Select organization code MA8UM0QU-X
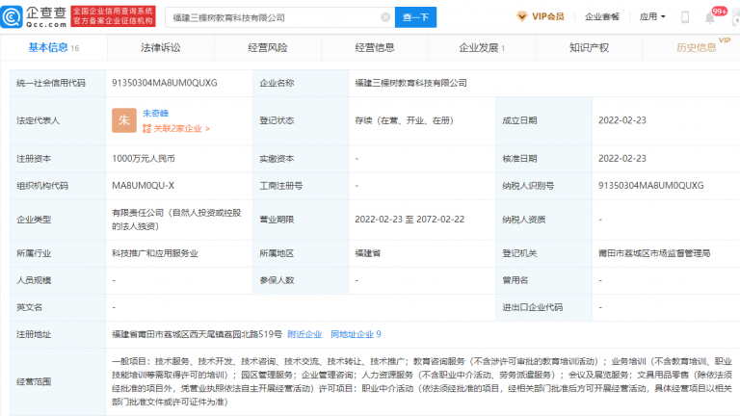 143,186
